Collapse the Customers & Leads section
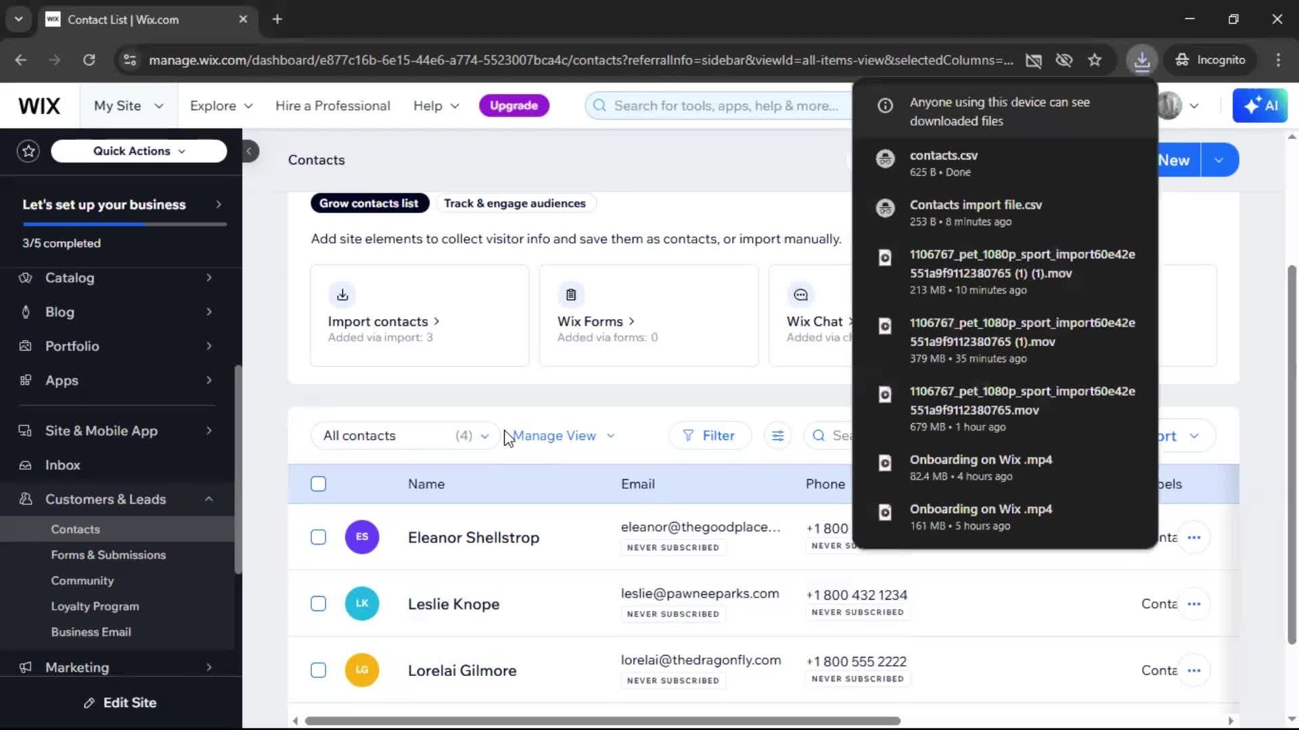 coord(208,500)
